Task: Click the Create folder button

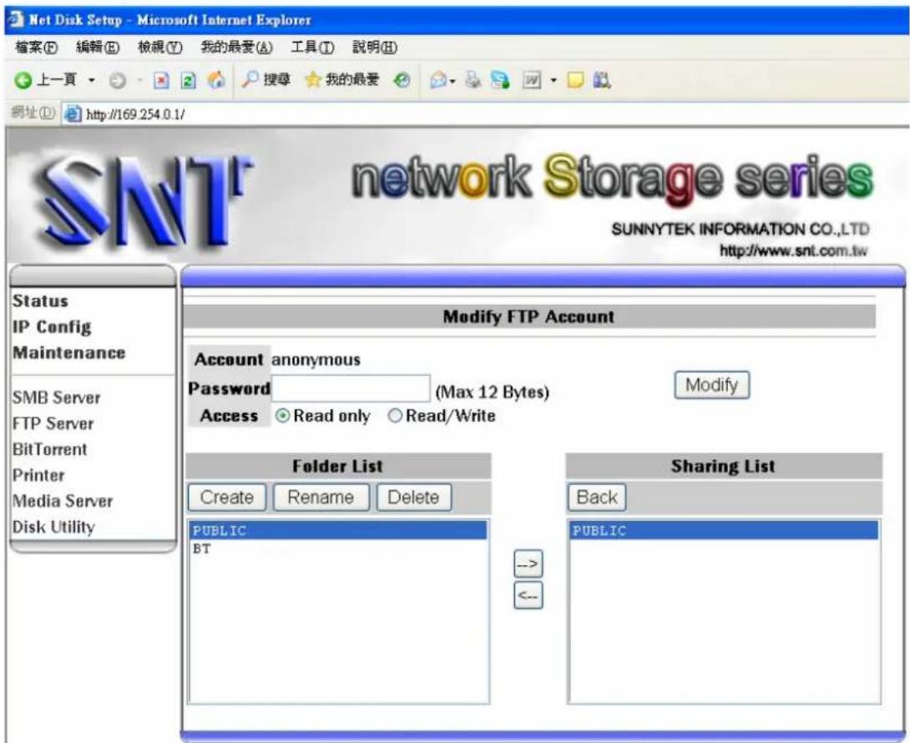Action: coord(227,498)
